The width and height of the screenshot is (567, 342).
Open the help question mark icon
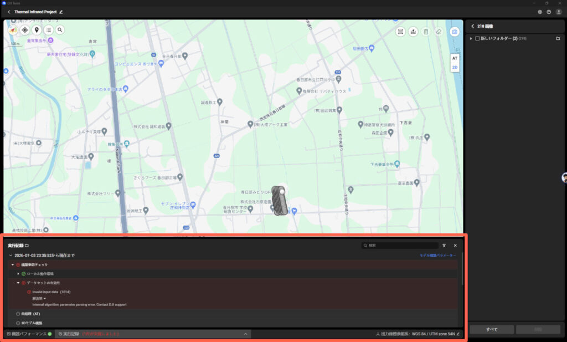(549, 12)
